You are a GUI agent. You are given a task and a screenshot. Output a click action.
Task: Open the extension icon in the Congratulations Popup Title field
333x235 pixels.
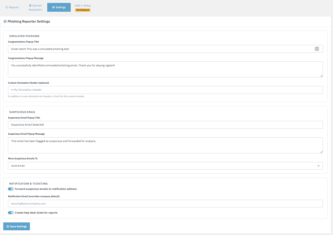tap(317, 49)
